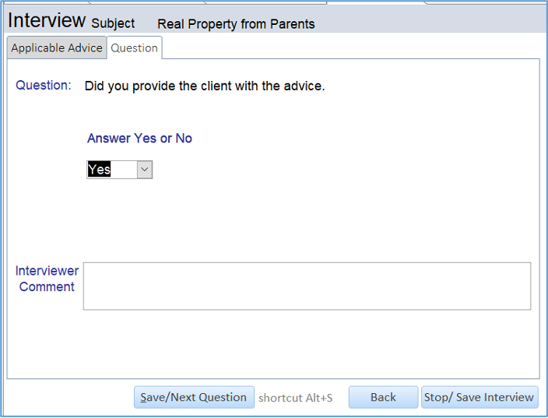
Task: Expand the Yes/No answer dropdown arrow
Action: click(145, 170)
